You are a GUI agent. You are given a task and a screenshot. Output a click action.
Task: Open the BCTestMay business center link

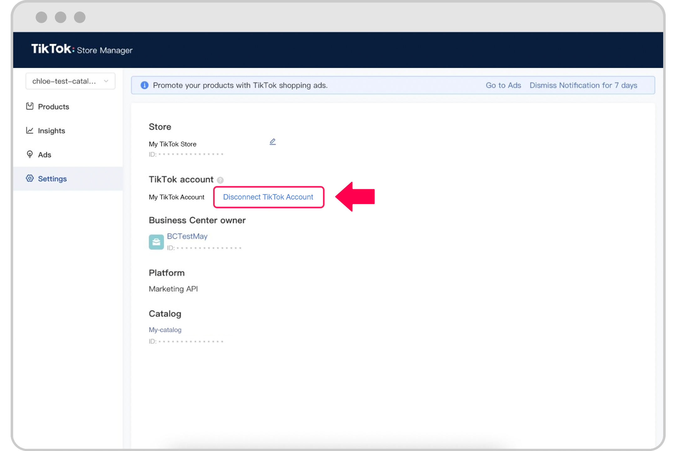tap(187, 236)
